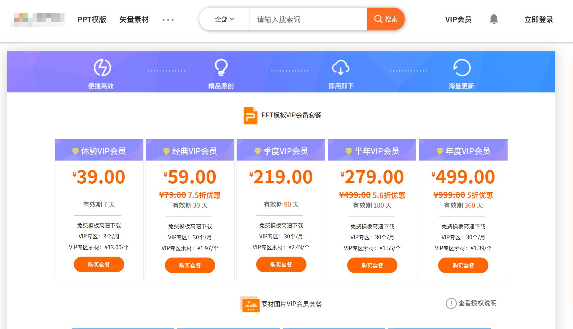This screenshot has width=573, height=329.
Task: Select the PPT模版 menu item
Action: (92, 19)
